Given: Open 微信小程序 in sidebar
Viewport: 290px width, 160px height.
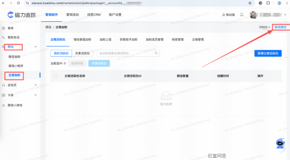Looking at the screenshot, I should [x=16, y=66].
